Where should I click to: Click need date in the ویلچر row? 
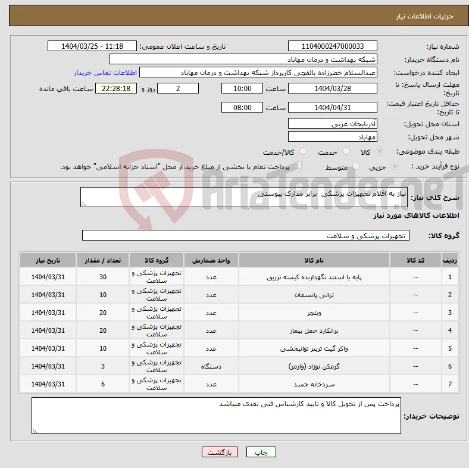48,313
